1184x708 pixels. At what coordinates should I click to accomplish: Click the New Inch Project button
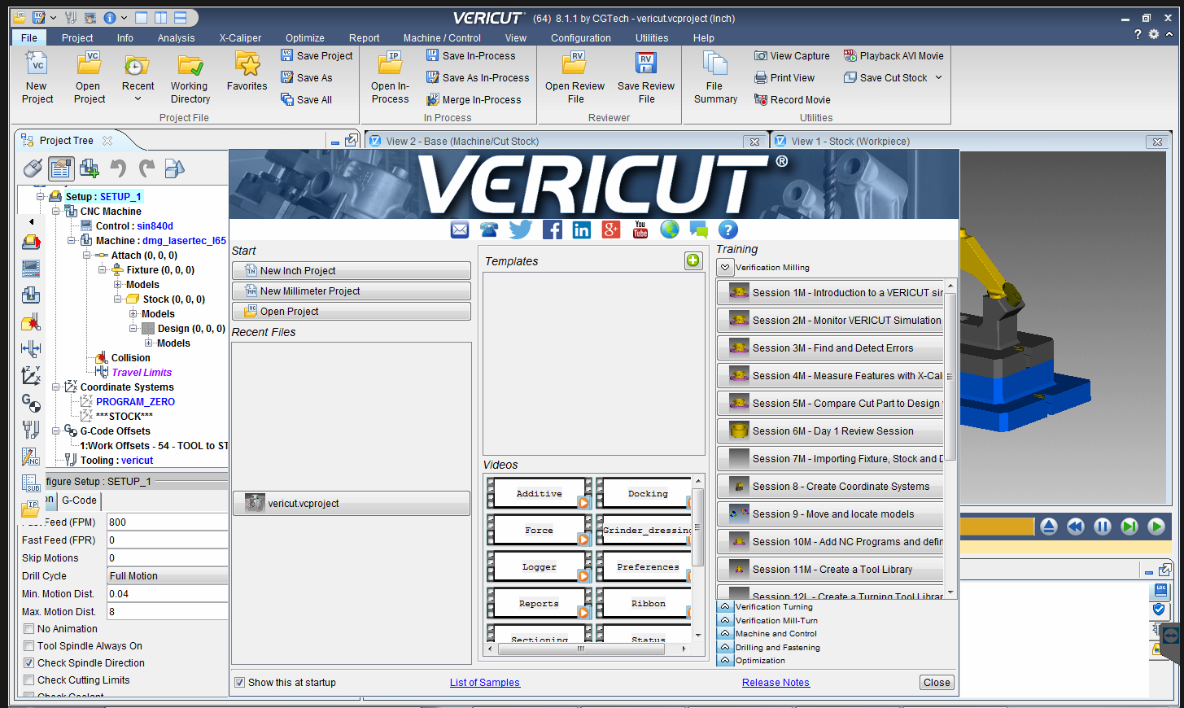coord(352,270)
